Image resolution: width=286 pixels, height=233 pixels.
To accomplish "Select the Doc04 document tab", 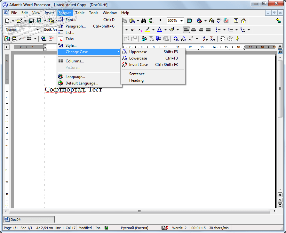I will pos(29,219).
